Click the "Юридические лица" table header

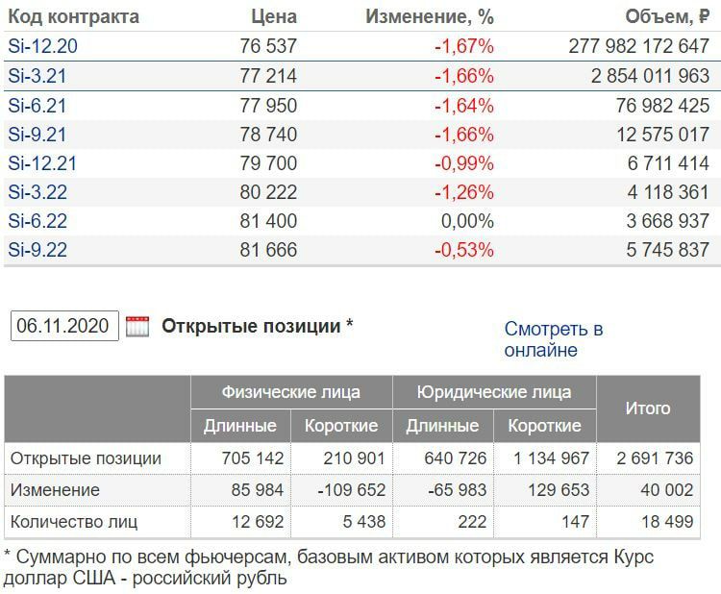point(494,392)
